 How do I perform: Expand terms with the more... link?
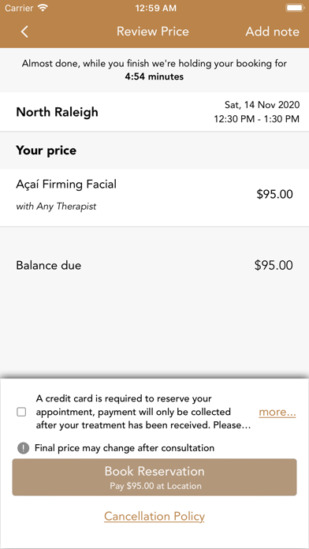277,412
